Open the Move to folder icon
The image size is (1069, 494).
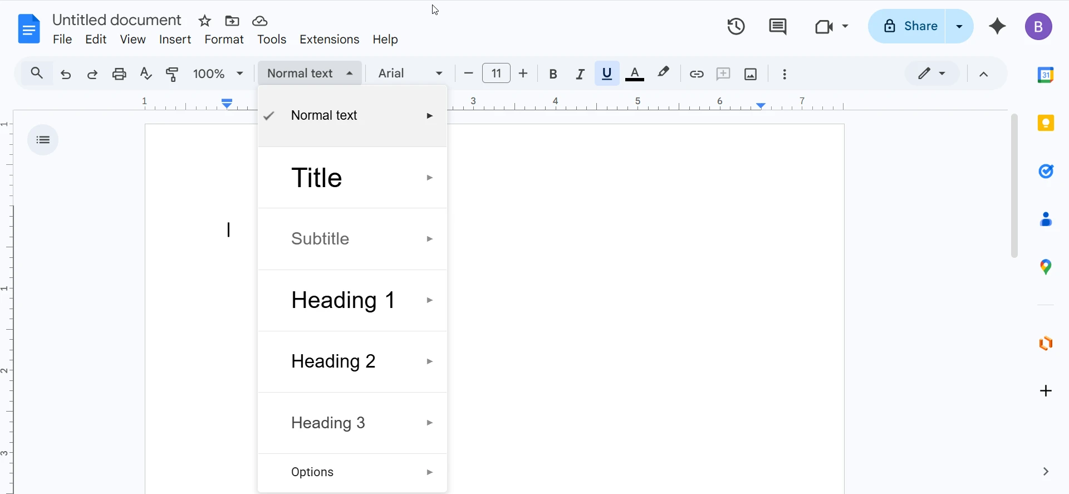click(x=232, y=21)
